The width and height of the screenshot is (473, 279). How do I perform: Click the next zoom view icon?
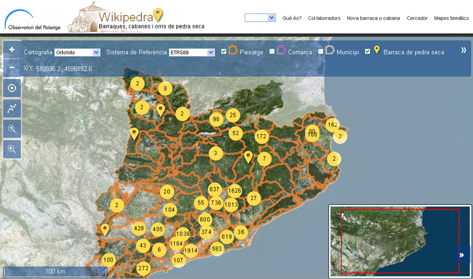(12, 150)
